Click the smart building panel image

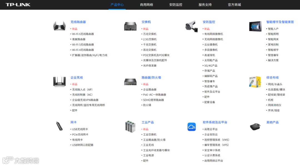(255, 26)
